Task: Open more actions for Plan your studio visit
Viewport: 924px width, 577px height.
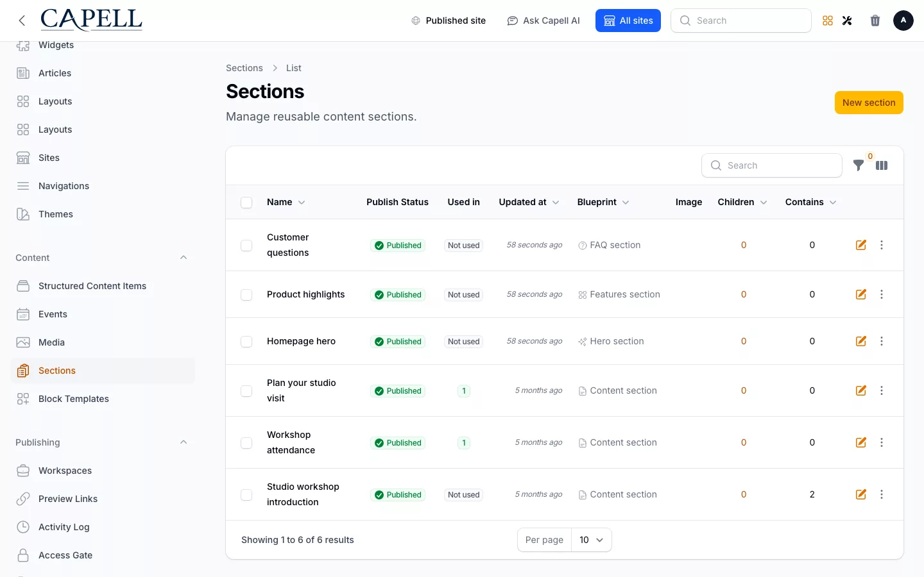Action: tap(882, 390)
